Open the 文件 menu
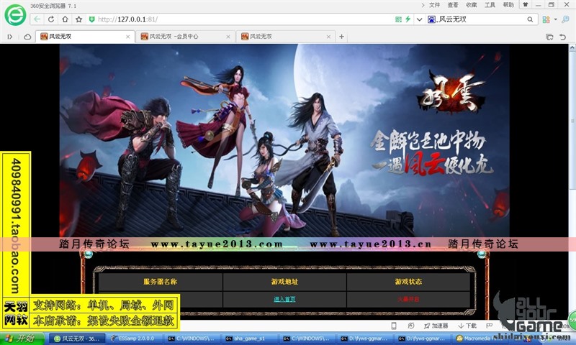Image resolution: width=576 pixels, height=345 pixels. pos(434,4)
